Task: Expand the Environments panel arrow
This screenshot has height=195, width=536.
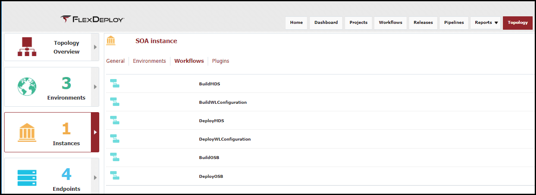Action: 95,87
